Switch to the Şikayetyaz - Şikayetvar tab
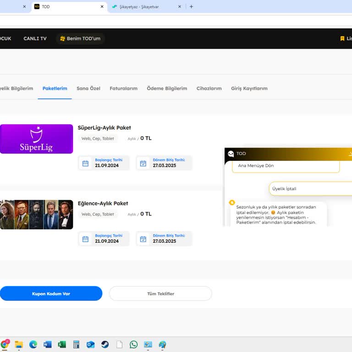This screenshot has height=352, width=352. 147,7
